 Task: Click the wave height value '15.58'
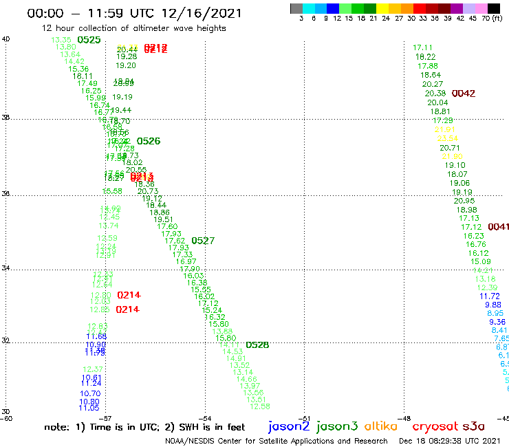(112, 192)
